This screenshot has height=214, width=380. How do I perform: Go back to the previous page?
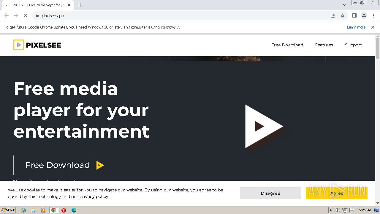point(7,16)
